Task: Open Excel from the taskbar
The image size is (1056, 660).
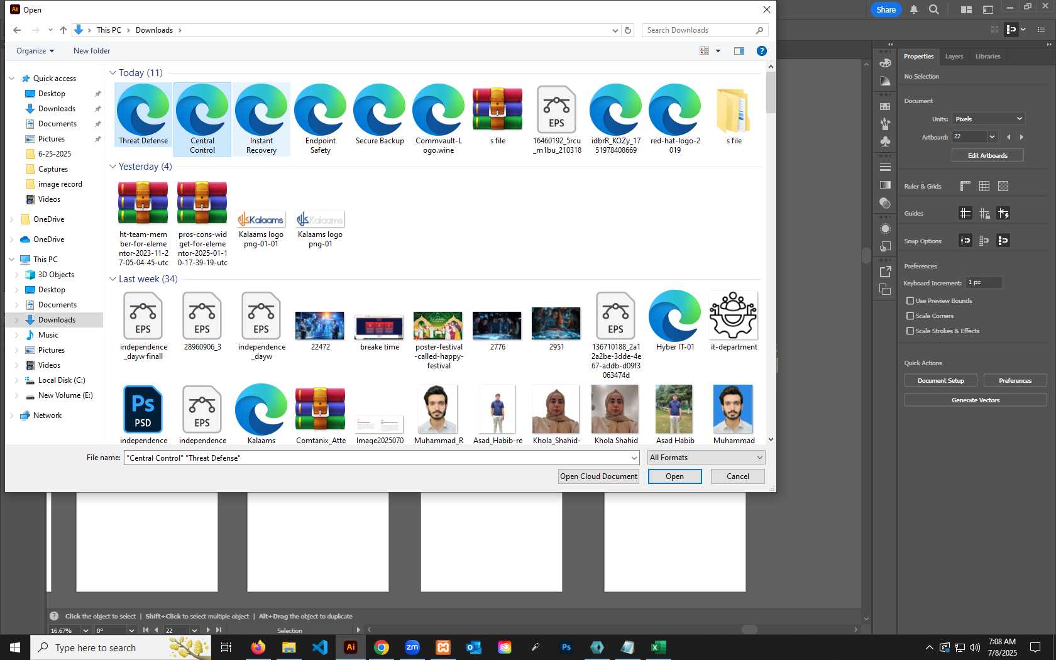Action: click(x=658, y=647)
